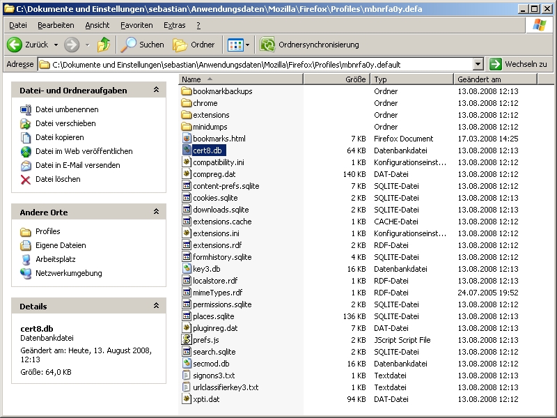Click the globe icon for Web veröffentlichen
The height and width of the screenshot is (418, 557).
[26, 151]
